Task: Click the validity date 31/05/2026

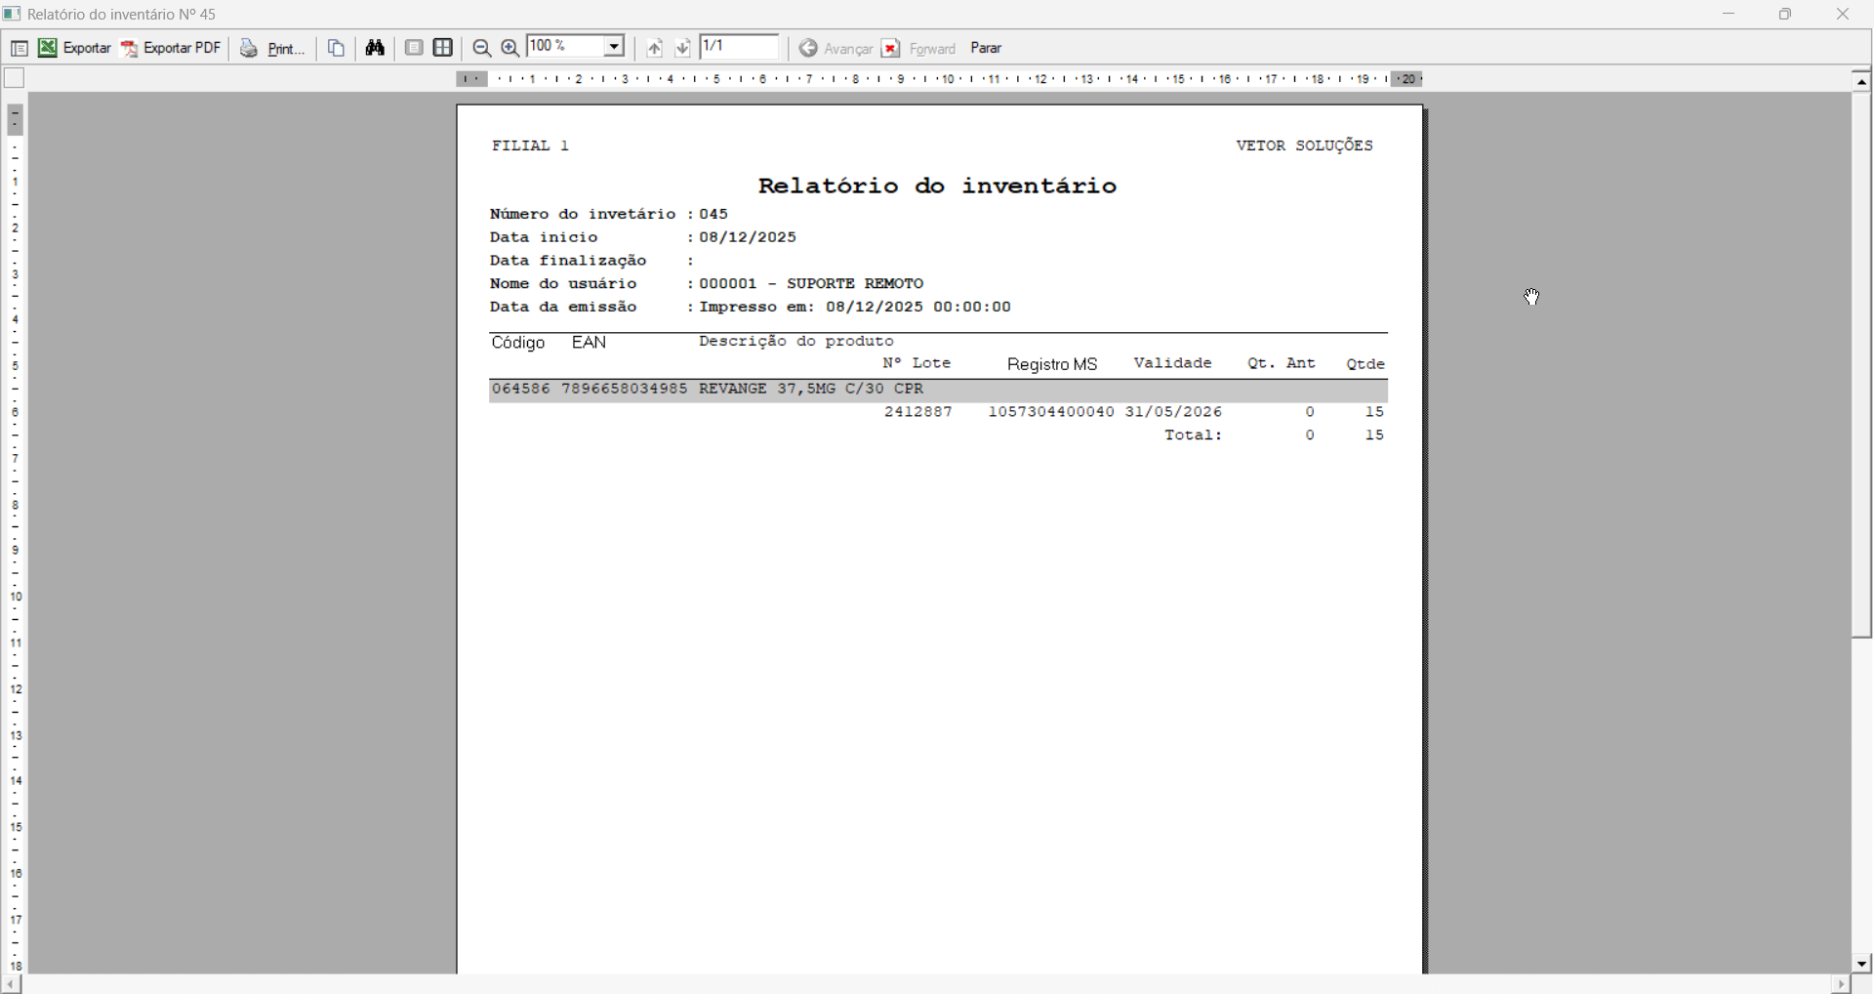Action: click(x=1174, y=413)
